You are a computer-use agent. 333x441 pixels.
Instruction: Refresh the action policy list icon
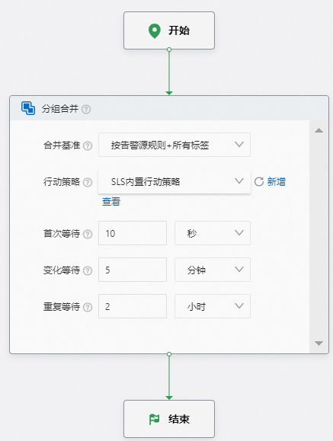tap(259, 182)
